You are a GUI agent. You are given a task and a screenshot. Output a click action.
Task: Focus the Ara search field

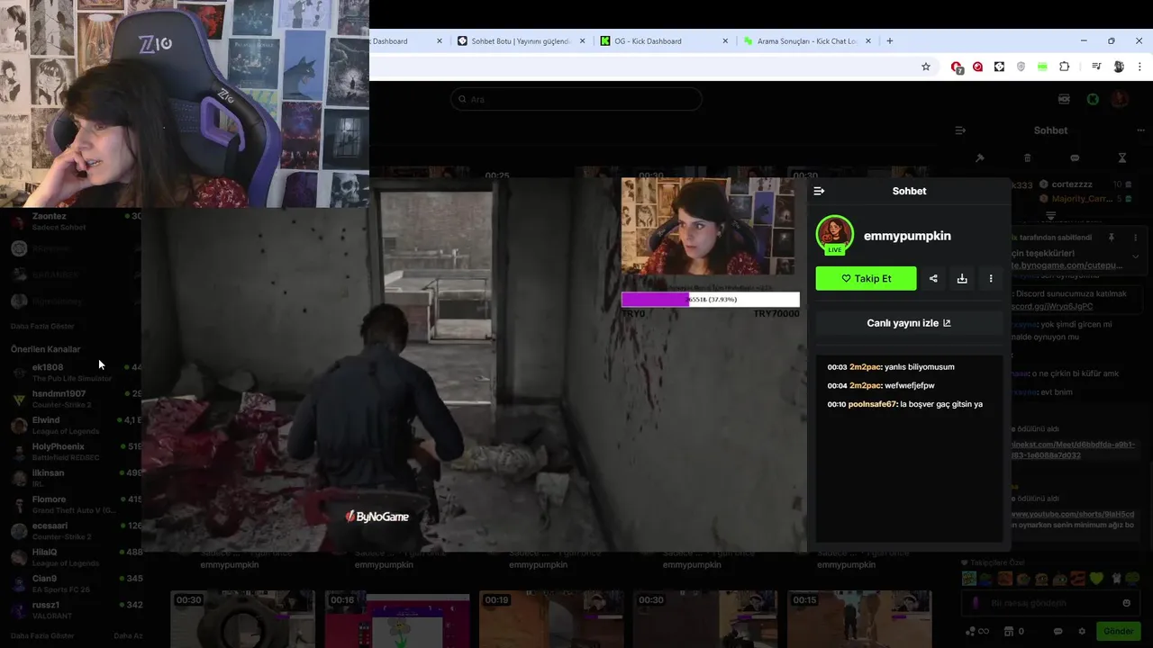tap(576, 99)
